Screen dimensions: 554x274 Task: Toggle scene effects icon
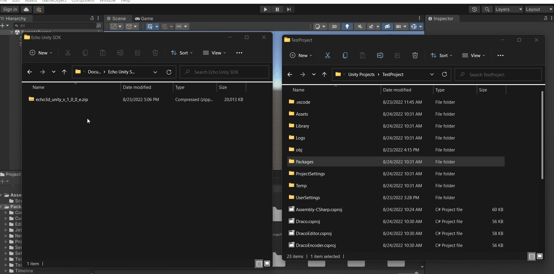[x=371, y=26]
